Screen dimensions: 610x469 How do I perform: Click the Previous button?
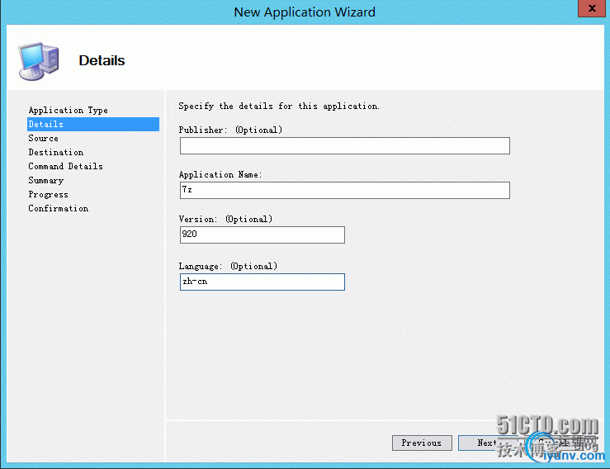coord(422,443)
